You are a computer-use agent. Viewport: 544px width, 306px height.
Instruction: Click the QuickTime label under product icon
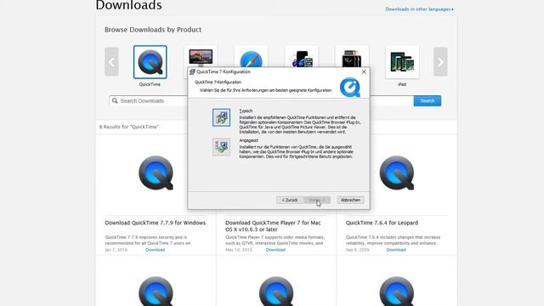pyautogui.click(x=150, y=84)
